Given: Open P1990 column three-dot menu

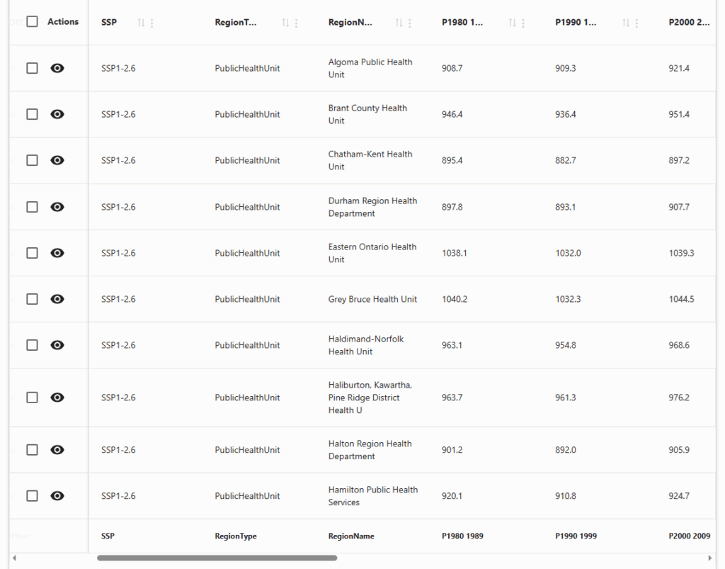Looking at the screenshot, I should coord(636,23).
